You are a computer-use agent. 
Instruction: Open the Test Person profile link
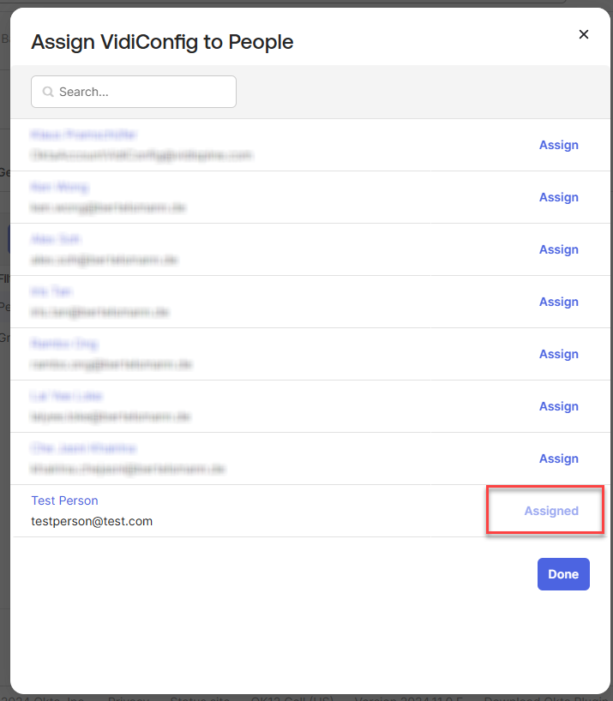64,500
